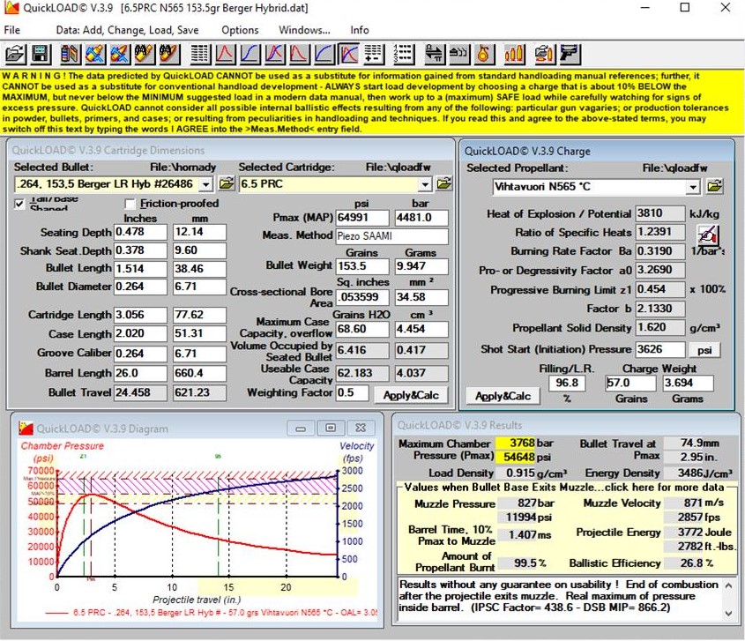
Task: Click the Cartridge Length inches field 3.056
Action: pos(140,315)
